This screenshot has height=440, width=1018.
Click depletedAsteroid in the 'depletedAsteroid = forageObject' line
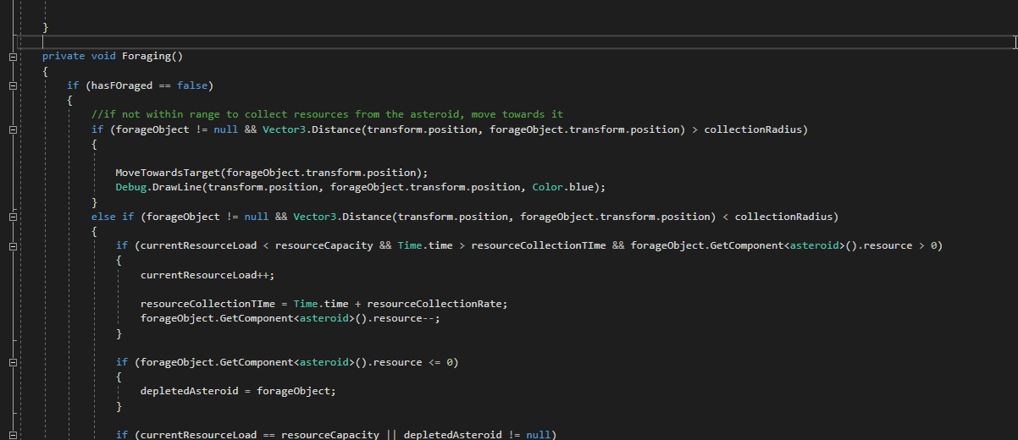click(x=189, y=391)
